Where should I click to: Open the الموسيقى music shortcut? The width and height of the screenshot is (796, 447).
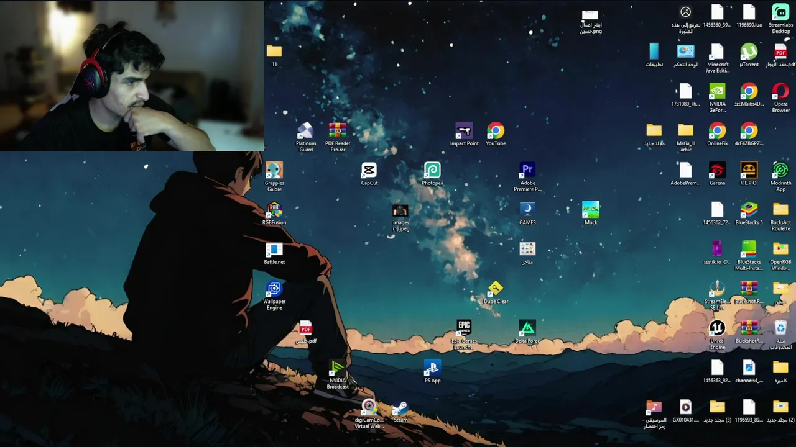pyautogui.click(x=654, y=415)
